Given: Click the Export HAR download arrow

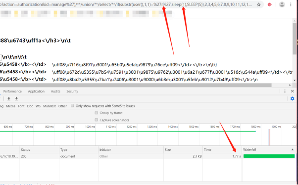Looking at the screenshot, I should click(x=16, y=98).
